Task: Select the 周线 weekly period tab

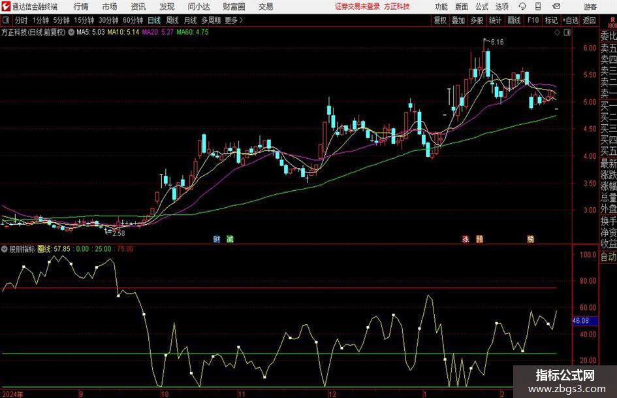Action: 172,20
